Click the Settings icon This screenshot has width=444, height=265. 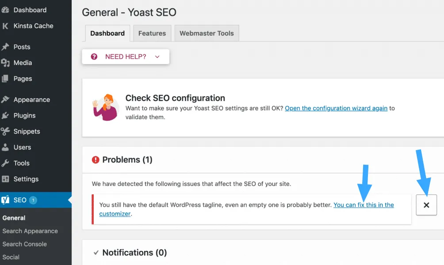point(7,179)
